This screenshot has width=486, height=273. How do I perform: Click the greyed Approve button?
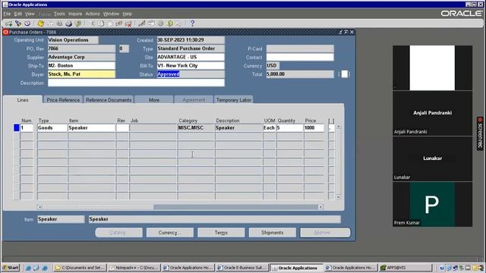click(x=325, y=233)
